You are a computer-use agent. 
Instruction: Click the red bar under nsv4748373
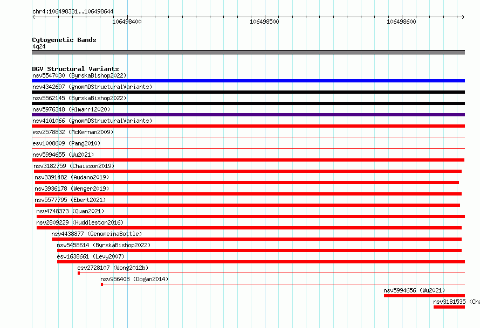pos(251,217)
